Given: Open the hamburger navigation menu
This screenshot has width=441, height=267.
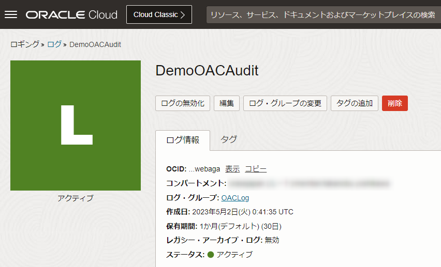Looking at the screenshot, I should pos(11,14).
